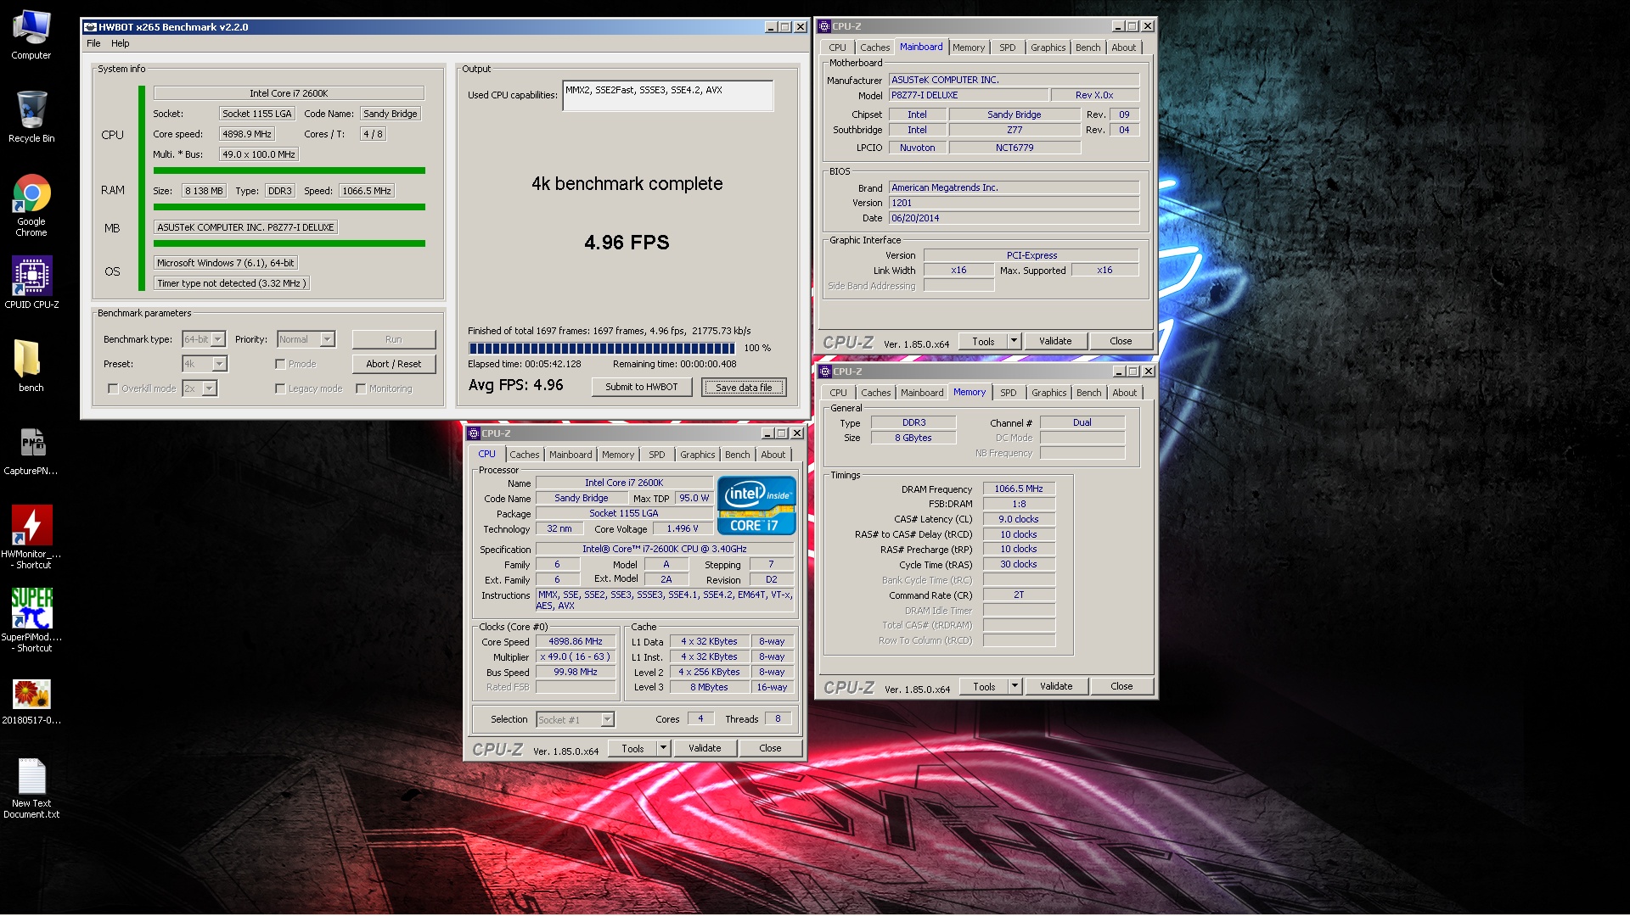The width and height of the screenshot is (1630, 916).
Task: Open About tab in mainboard CPU-Z window
Action: [x=1123, y=47]
